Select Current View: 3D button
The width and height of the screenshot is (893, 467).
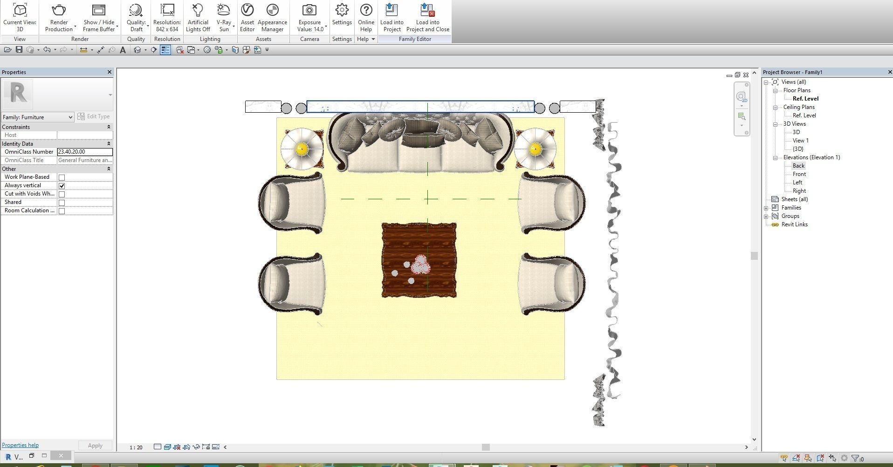tap(20, 18)
